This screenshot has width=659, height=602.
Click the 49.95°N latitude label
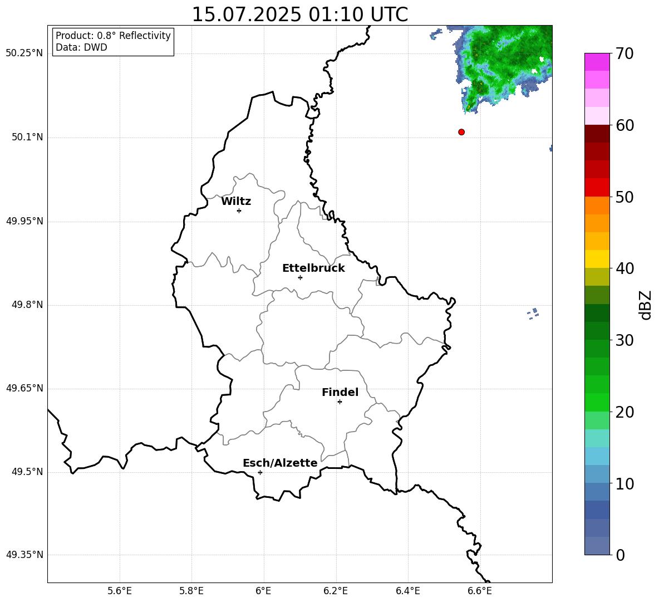[x=24, y=221]
